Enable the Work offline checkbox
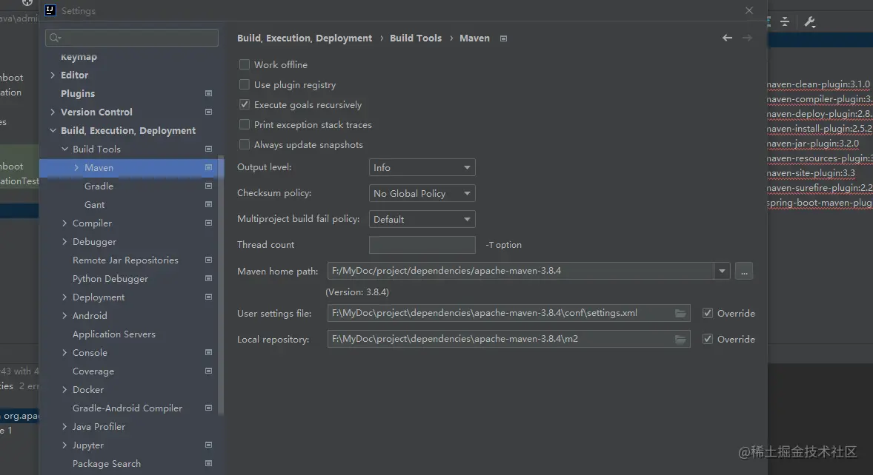 click(245, 64)
